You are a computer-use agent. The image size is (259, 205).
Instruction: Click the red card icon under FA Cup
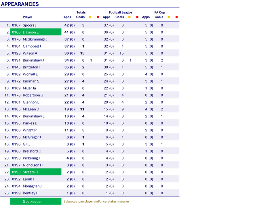click(177, 17)
